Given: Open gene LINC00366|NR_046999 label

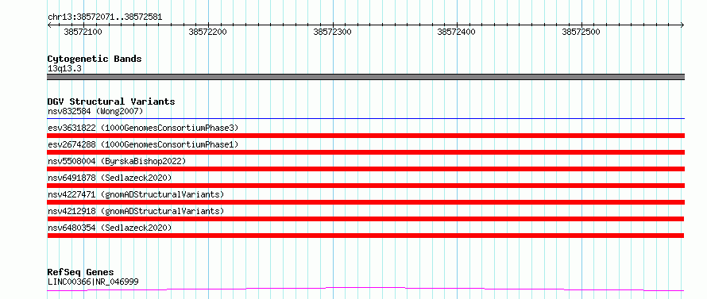Looking at the screenshot, I should click(x=93, y=282).
